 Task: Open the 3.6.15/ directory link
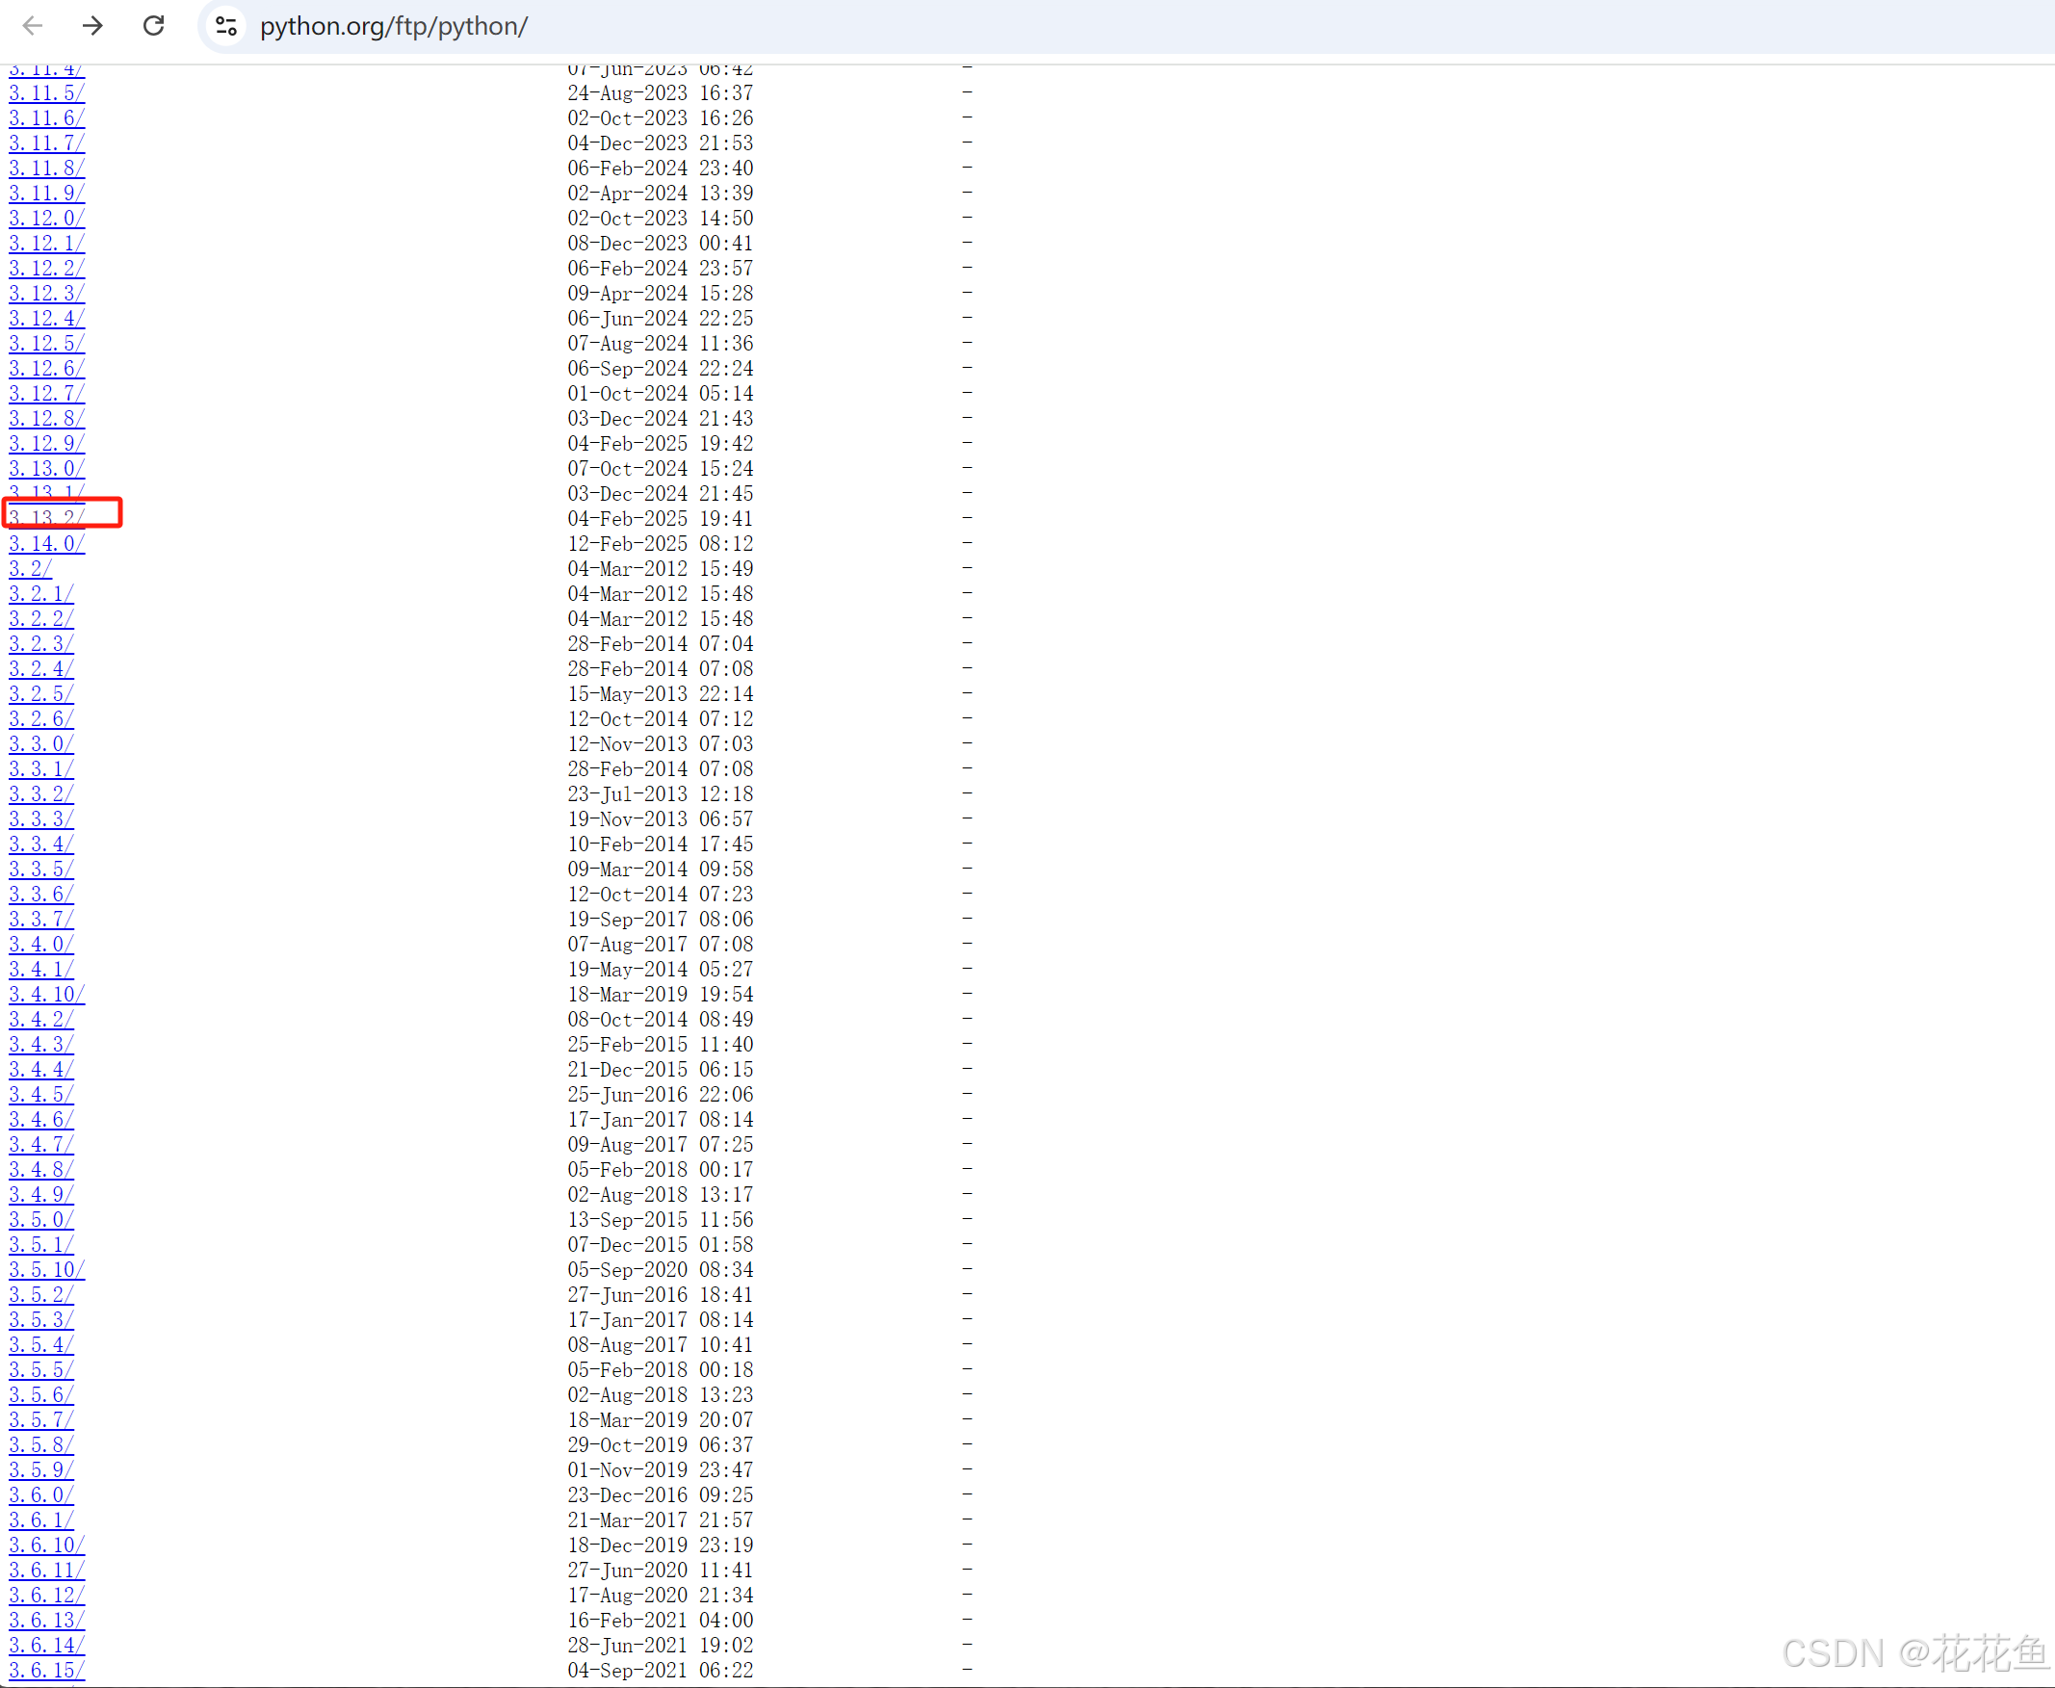click(46, 1670)
